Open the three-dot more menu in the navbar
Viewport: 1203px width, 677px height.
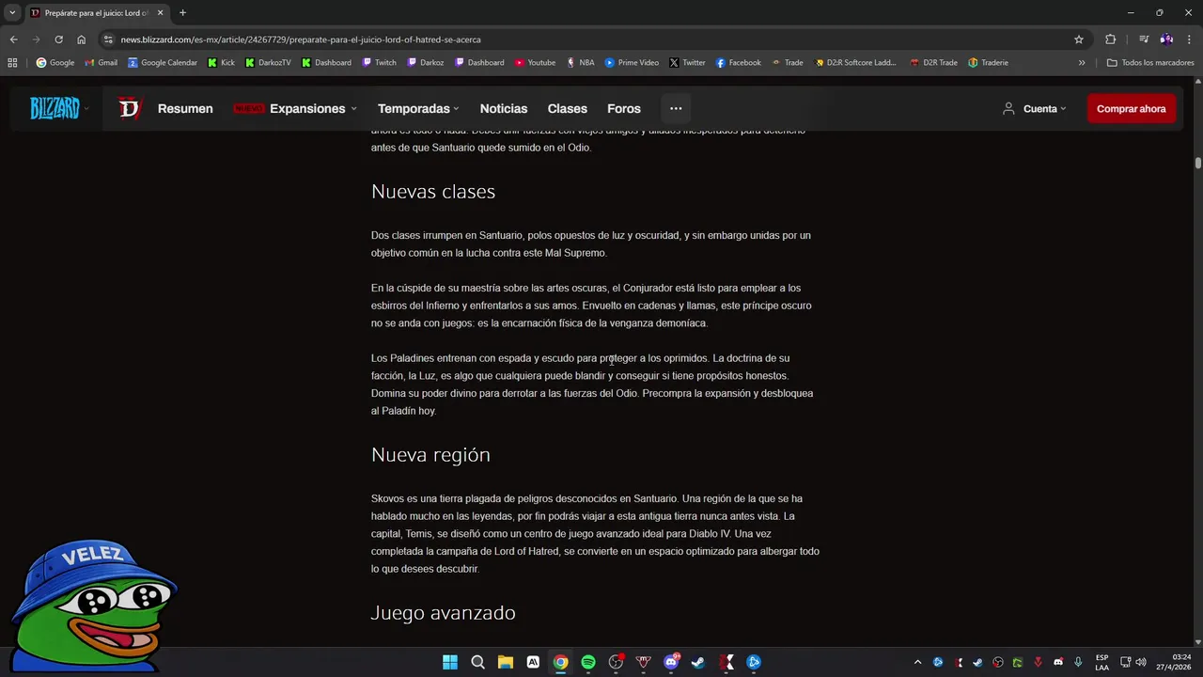676,108
